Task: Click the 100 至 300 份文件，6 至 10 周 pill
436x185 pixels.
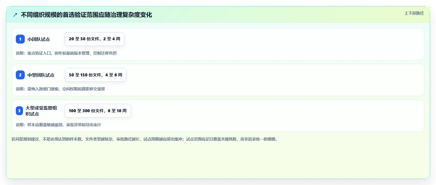Action: (x=98, y=111)
